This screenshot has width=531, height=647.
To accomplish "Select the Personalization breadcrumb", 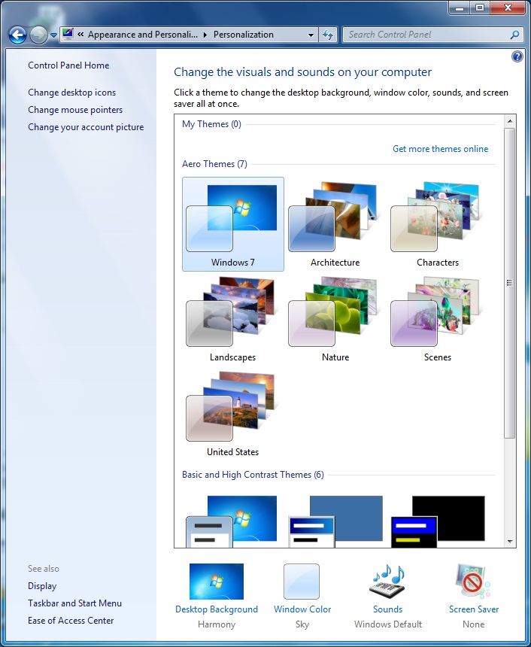I will (244, 35).
